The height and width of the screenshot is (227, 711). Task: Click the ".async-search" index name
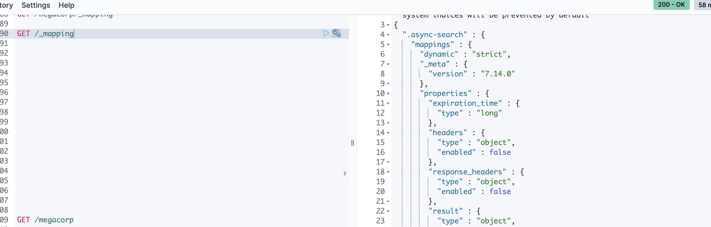click(434, 35)
